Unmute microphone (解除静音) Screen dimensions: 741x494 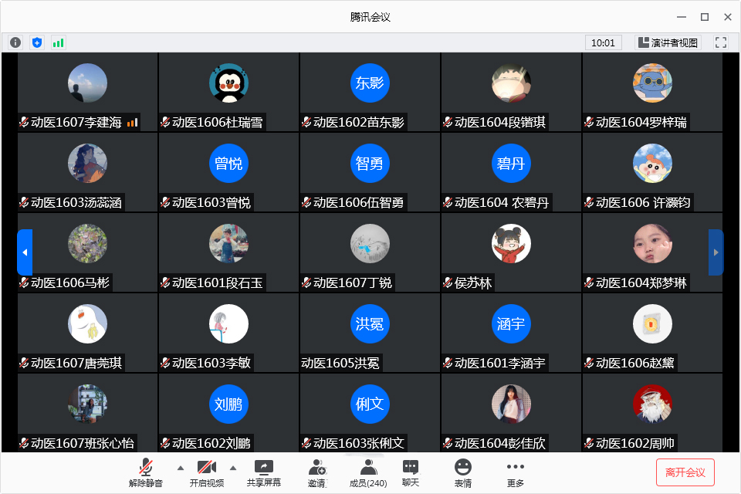[x=146, y=472]
